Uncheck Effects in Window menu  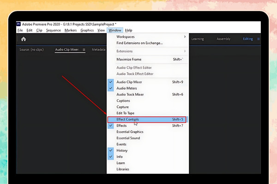click(148, 126)
